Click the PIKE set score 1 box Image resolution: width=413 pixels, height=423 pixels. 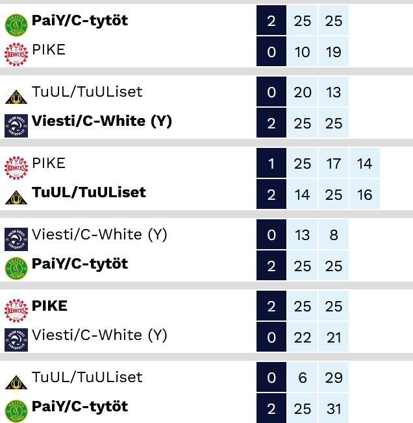click(271, 163)
